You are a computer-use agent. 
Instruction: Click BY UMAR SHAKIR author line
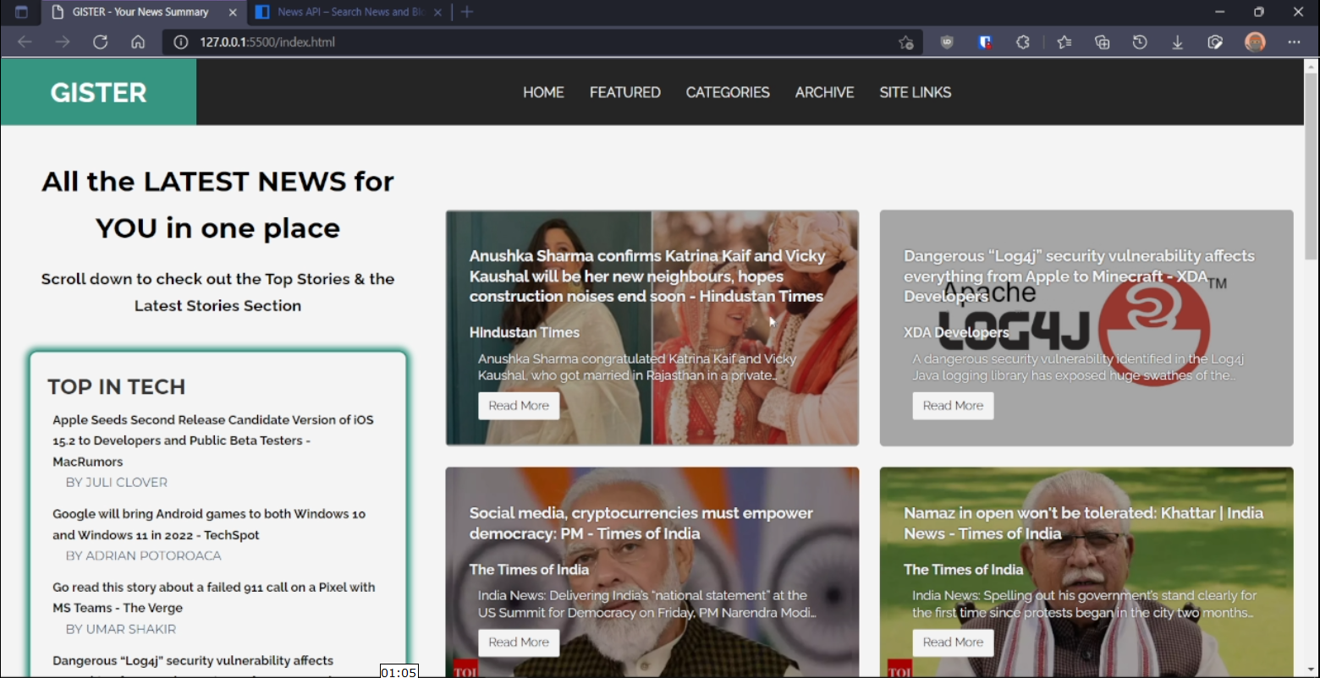121,630
